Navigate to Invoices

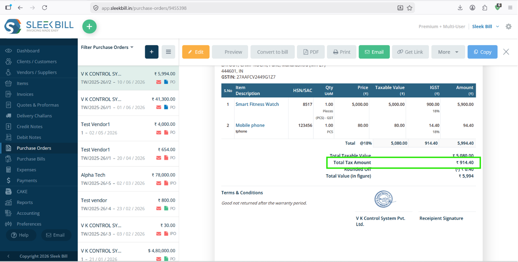pos(25,94)
